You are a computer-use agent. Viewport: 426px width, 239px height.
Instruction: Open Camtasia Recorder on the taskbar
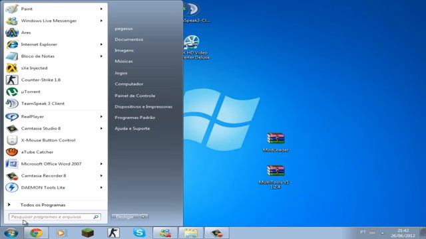click(x=217, y=233)
